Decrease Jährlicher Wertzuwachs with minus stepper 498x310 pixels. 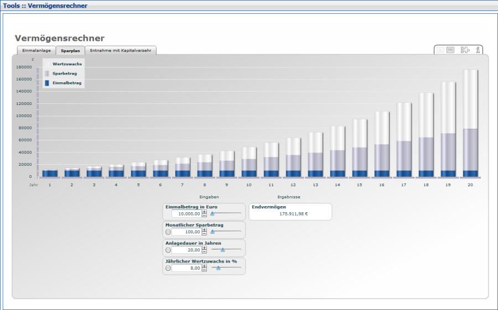[x=204, y=270]
